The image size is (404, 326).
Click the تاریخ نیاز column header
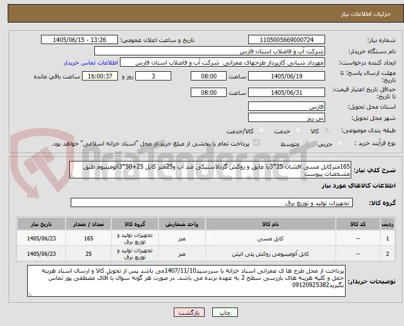coord(41,224)
